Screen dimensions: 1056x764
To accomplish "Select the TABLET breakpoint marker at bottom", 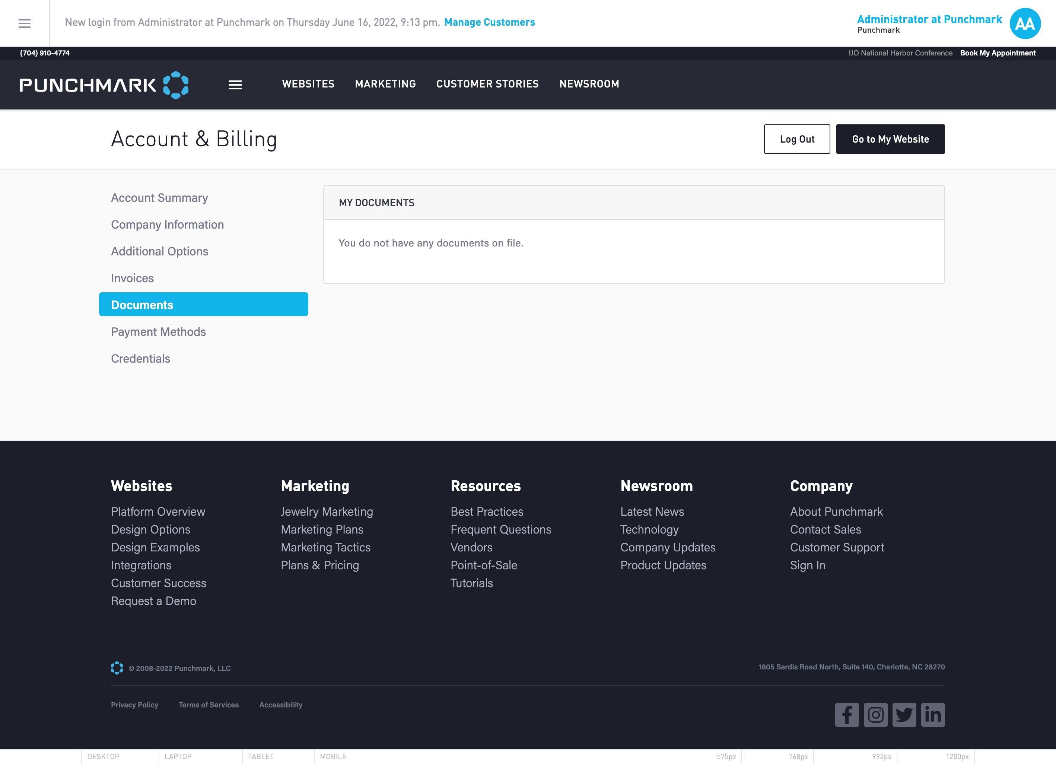I will coord(260,757).
